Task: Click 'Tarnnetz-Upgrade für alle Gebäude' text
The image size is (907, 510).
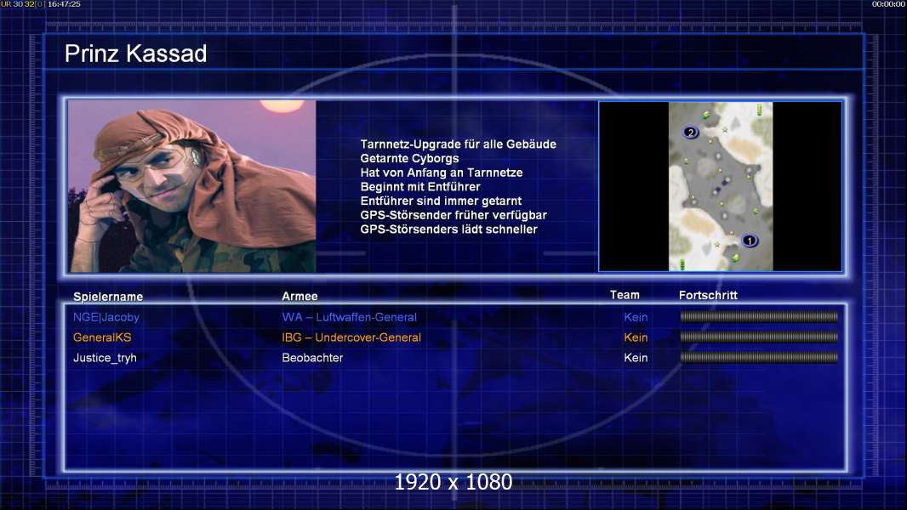Action: (458, 144)
